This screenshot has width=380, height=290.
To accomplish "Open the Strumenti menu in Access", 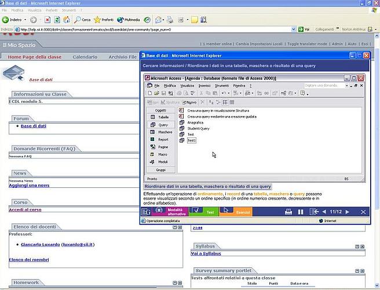I will click(221, 85).
